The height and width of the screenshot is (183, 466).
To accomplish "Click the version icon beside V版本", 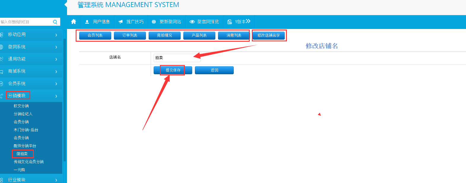I will (230, 22).
